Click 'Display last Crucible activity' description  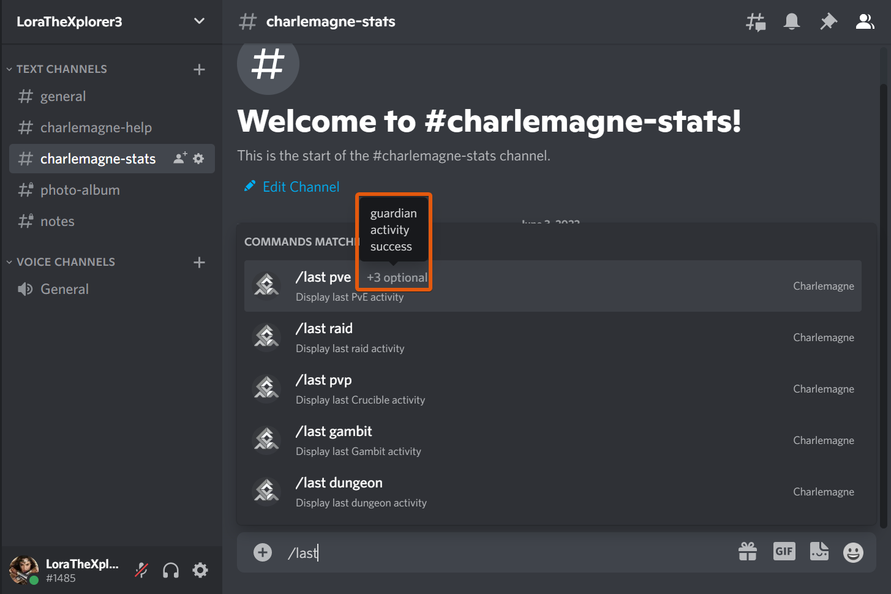point(361,400)
